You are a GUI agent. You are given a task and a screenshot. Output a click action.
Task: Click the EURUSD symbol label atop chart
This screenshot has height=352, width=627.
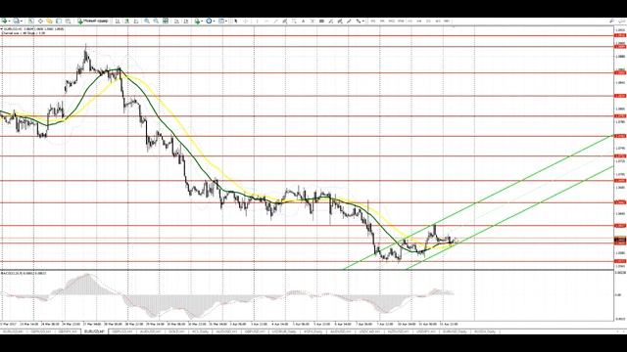point(32,29)
